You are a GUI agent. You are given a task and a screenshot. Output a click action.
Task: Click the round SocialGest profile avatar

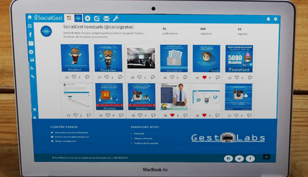click(46, 31)
